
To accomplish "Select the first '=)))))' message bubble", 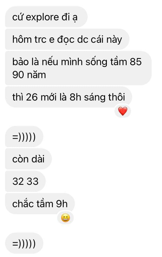I will [24, 136].
